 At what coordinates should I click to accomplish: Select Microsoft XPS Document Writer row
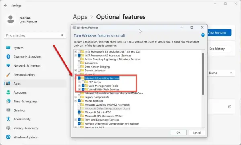pos(104,116)
